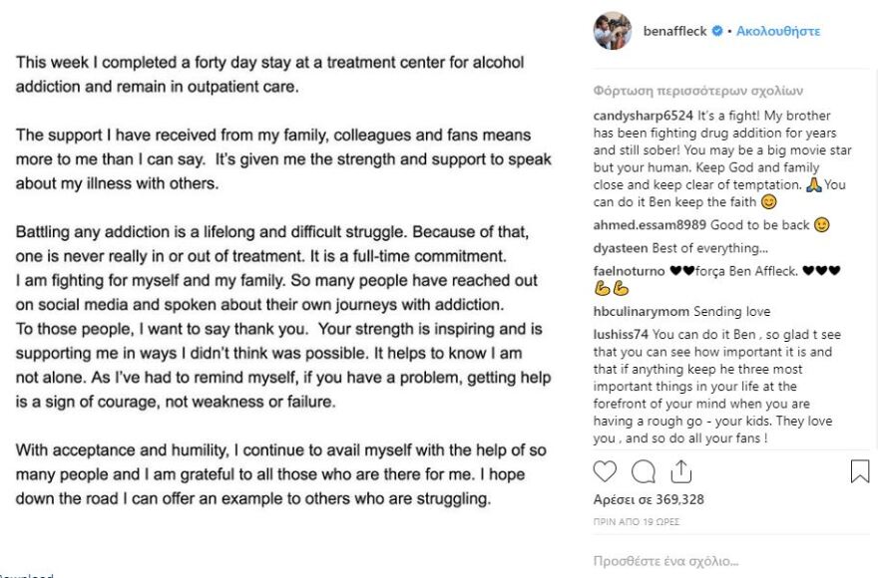
Task: Click the comment speech bubble icon
Action: tap(644, 471)
